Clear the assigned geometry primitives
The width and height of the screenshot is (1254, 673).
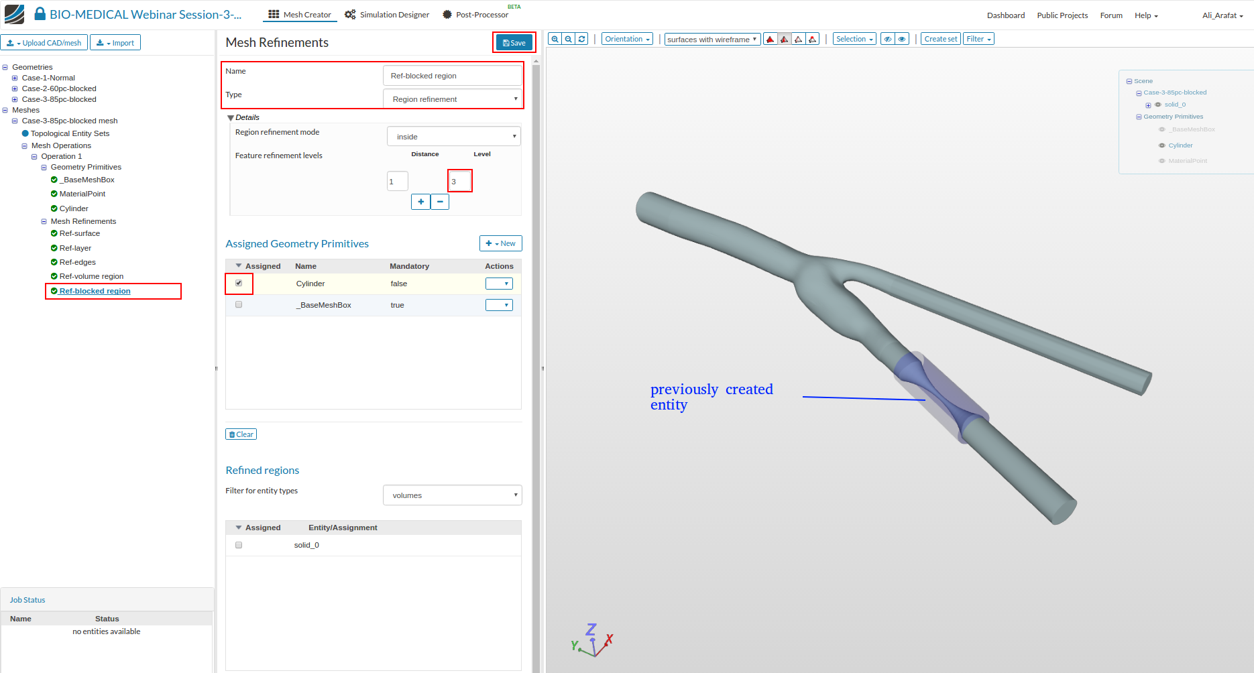[x=241, y=434]
